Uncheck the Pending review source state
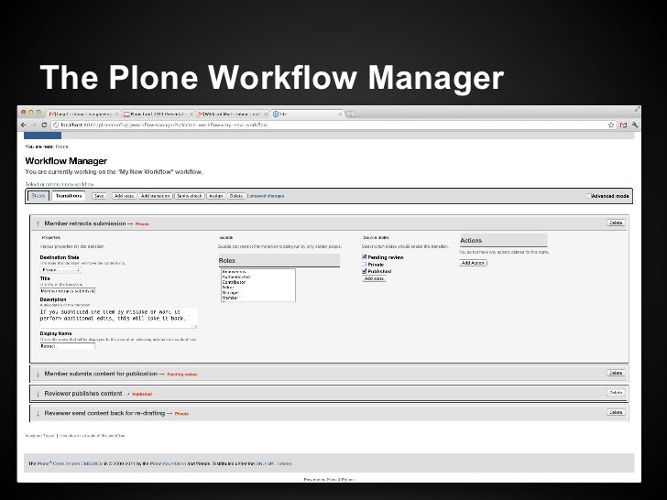The height and width of the screenshot is (500, 667). 364,257
